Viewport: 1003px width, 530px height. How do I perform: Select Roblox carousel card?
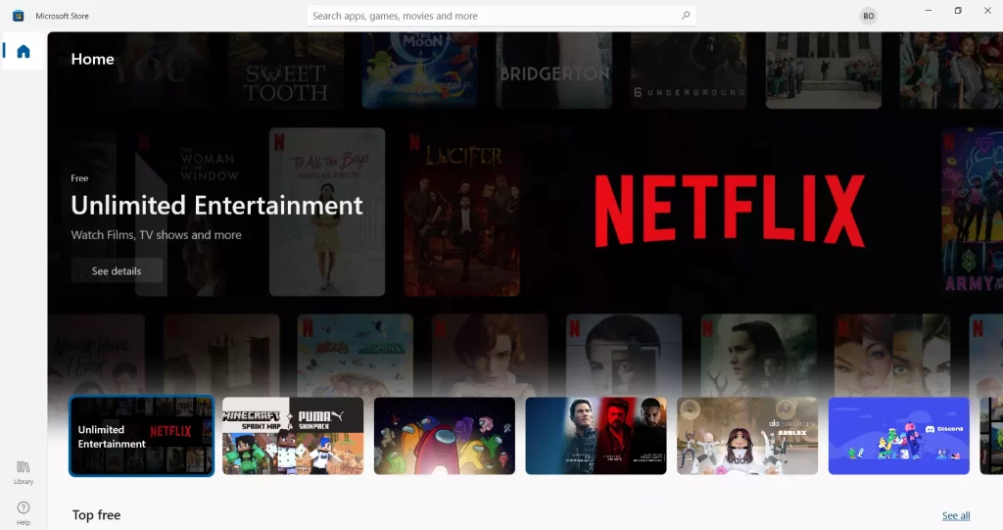coord(747,436)
